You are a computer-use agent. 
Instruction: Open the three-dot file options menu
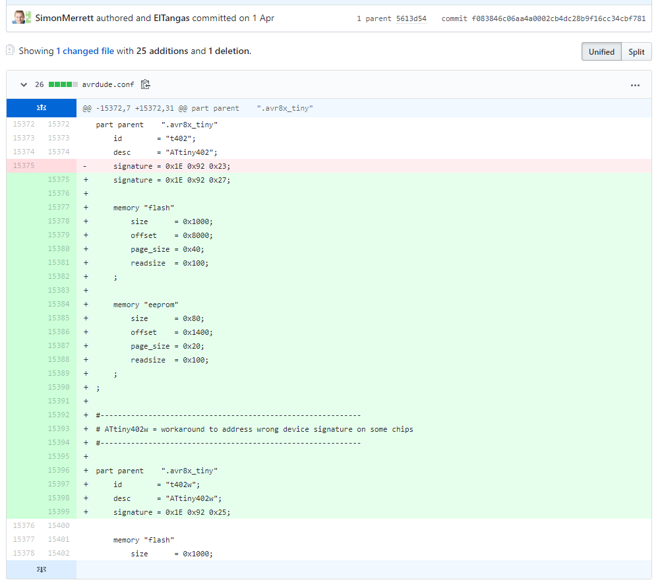(x=635, y=85)
